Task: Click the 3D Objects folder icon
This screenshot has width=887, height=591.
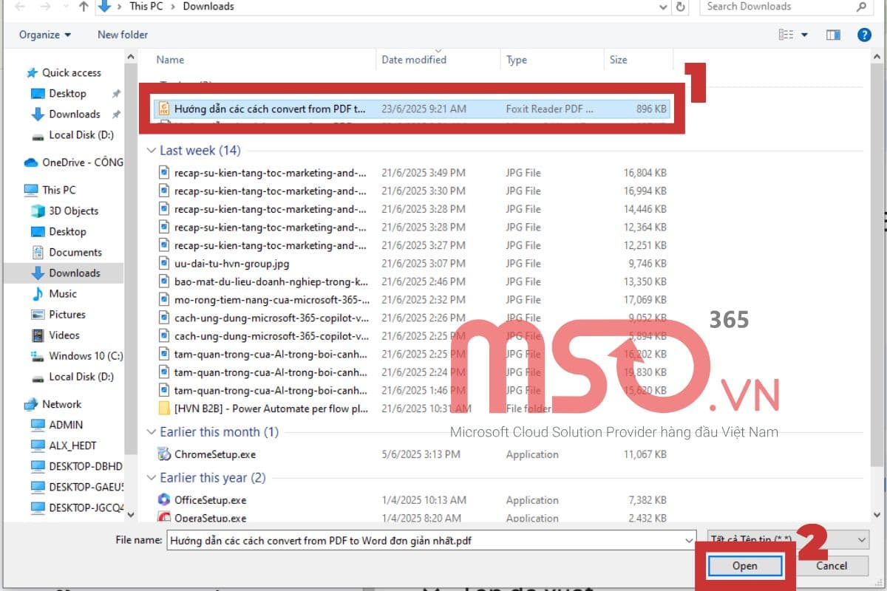Action: tap(38, 211)
